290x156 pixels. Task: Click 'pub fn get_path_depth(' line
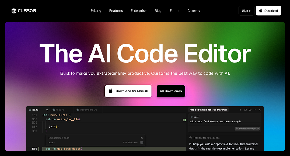[x=64, y=149]
